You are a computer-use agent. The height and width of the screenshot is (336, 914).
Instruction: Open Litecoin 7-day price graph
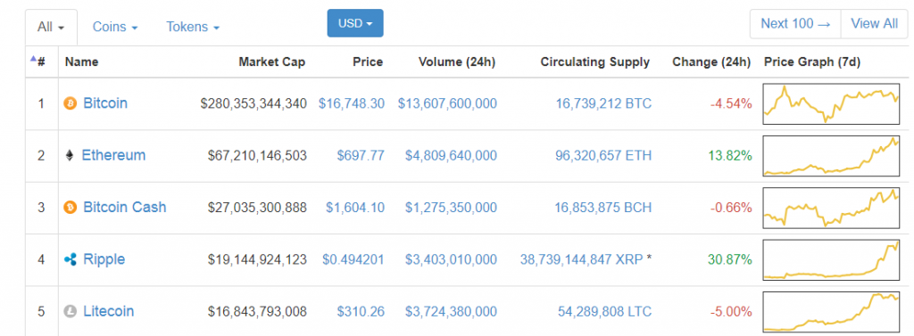831,312
